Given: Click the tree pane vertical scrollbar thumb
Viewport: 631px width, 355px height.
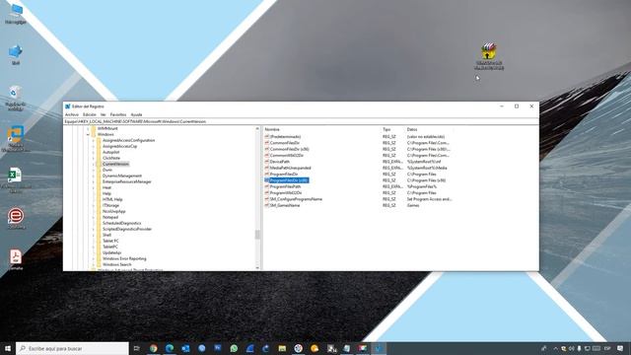Looking at the screenshot, I should (x=257, y=235).
